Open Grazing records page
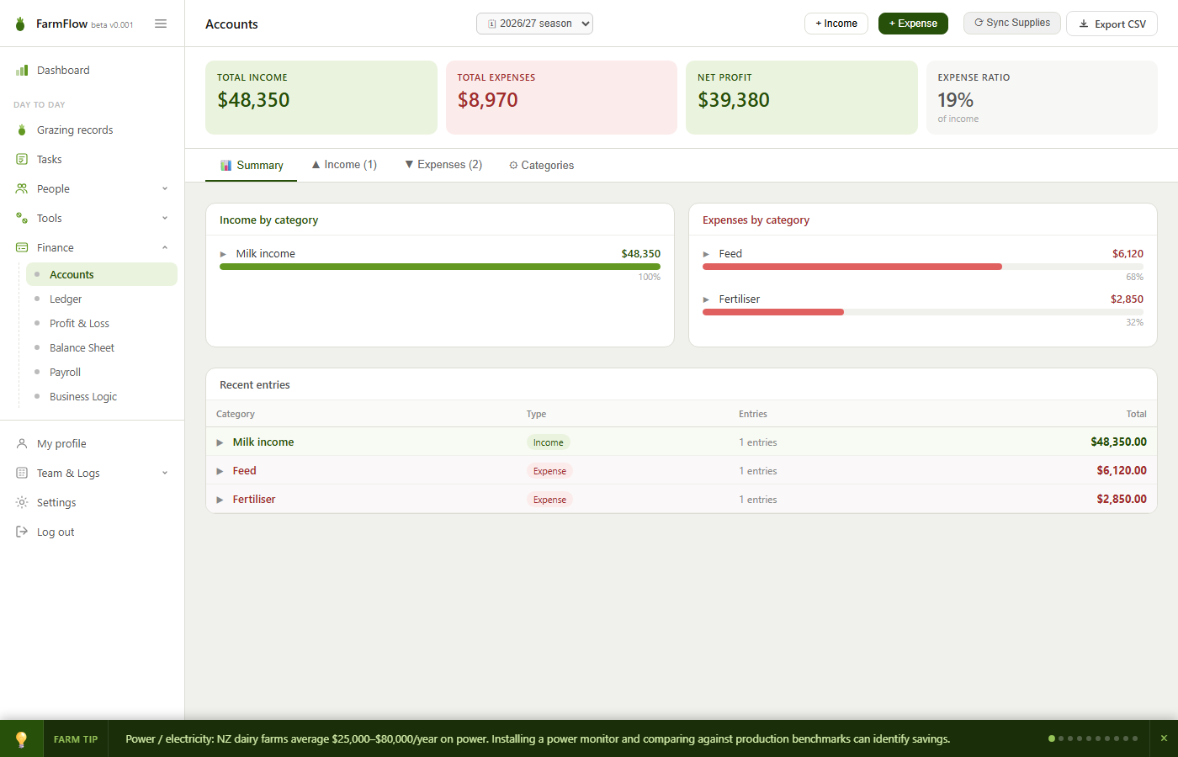 point(93,130)
